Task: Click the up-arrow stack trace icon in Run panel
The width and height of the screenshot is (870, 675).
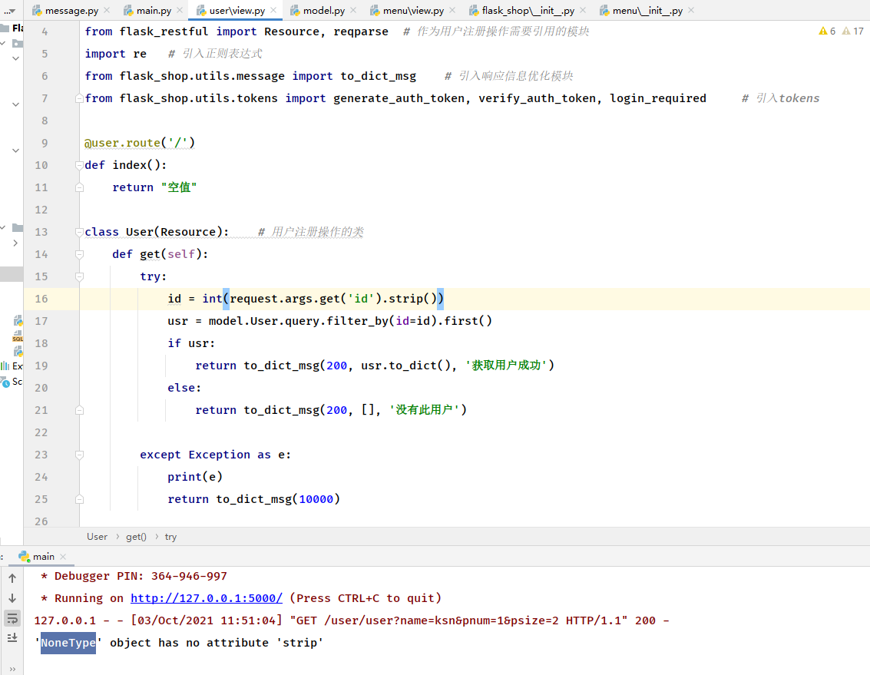Action: click(x=12, y=578)
